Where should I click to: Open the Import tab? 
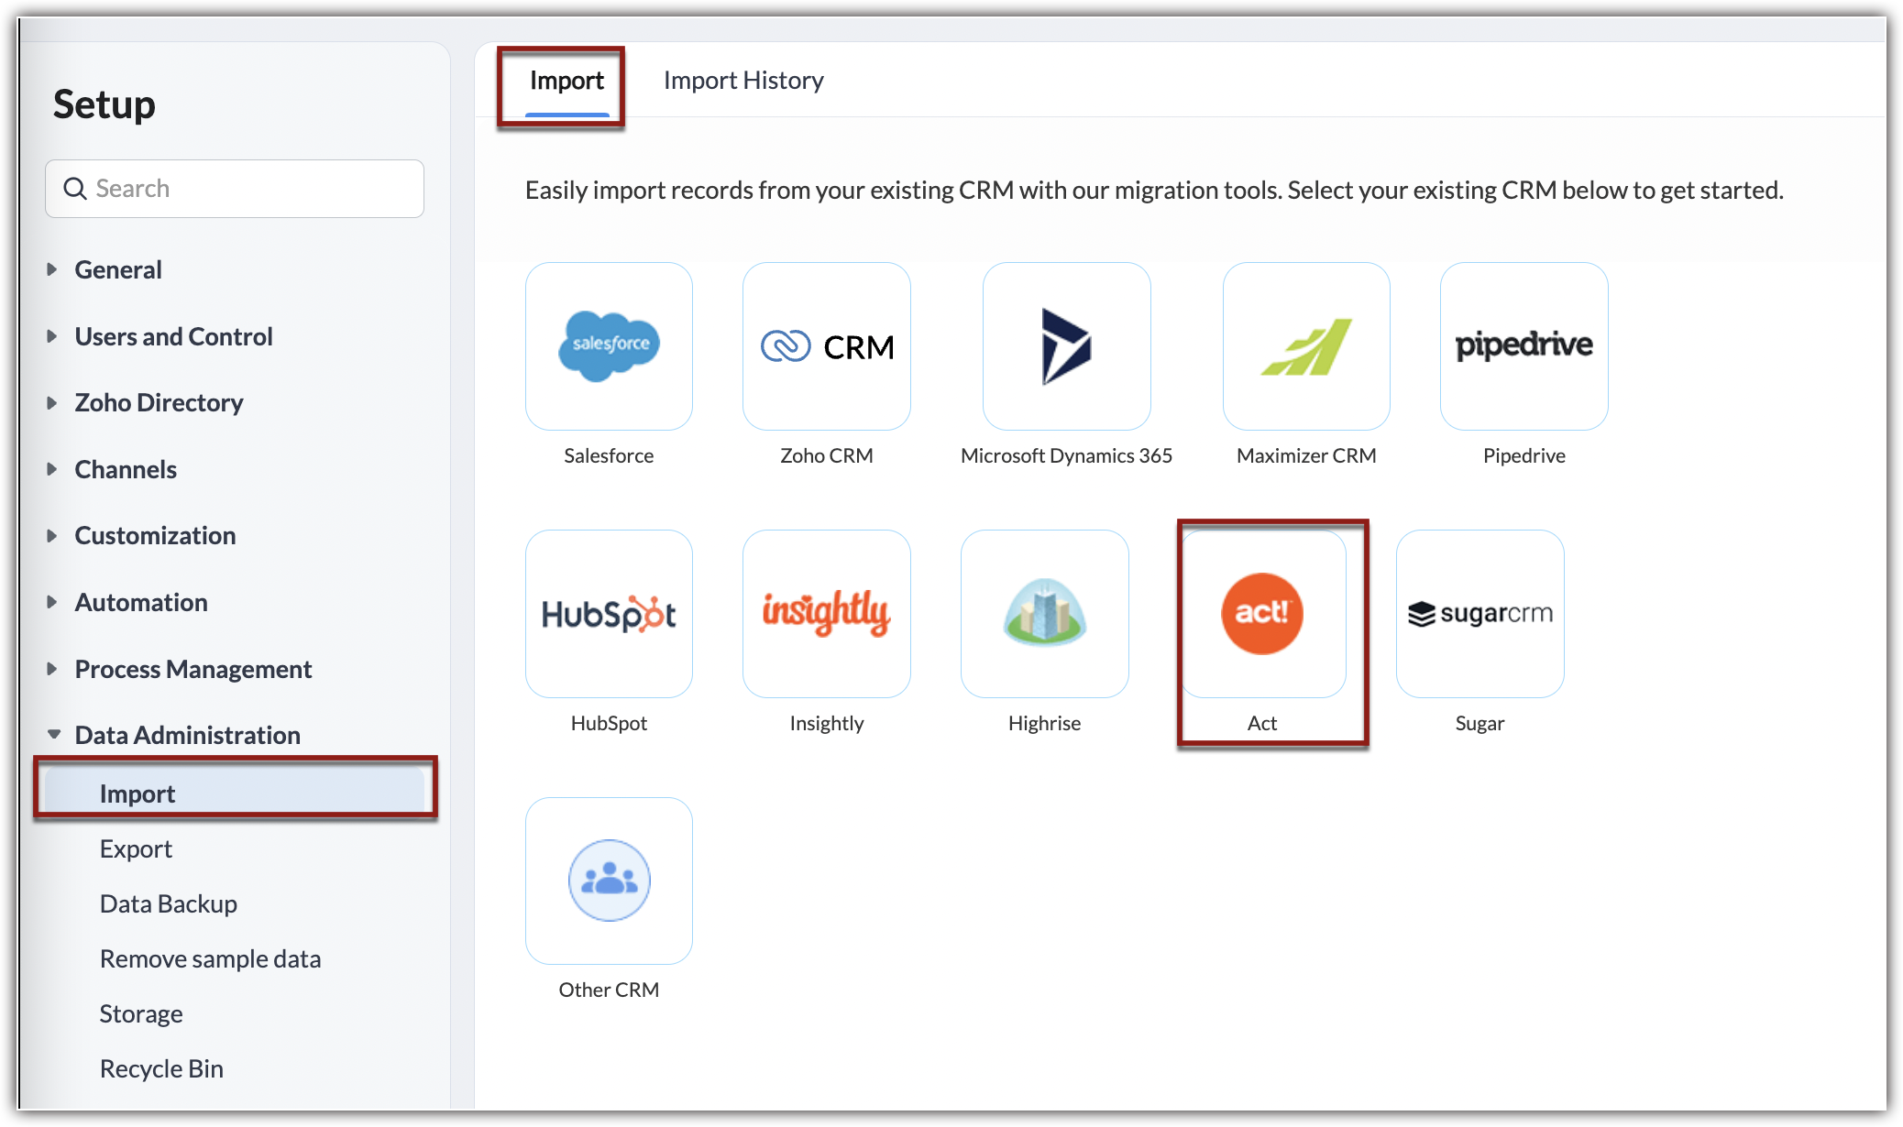click(x=566, y=81)
